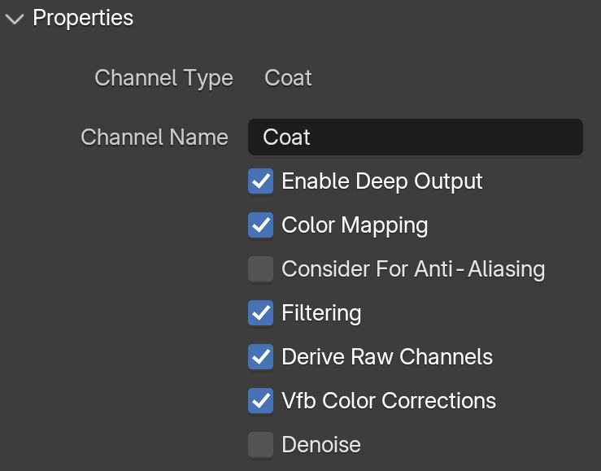Uncheck the Color Mapping checkbox
Image resolution: width=601 pixels, height=471 pixels.
pyautogui.click(x=260, y=225)
